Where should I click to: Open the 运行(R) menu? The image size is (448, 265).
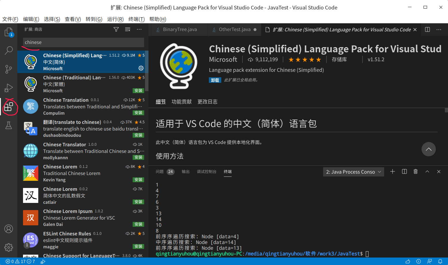click(115, 19)
